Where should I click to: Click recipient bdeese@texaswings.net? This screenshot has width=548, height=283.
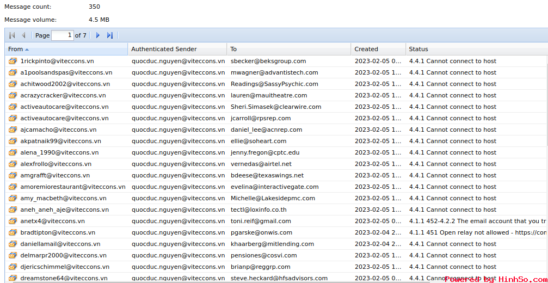(x=267, y=175)
